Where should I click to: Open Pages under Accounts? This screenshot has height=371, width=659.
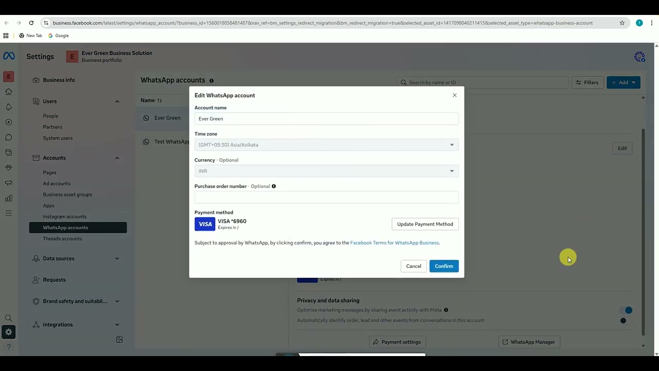49,173
